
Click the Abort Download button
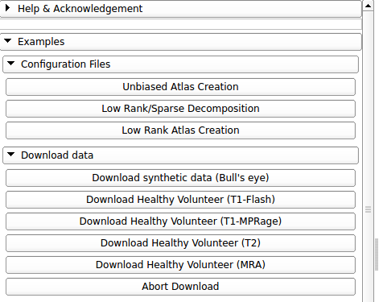point(180,287)
